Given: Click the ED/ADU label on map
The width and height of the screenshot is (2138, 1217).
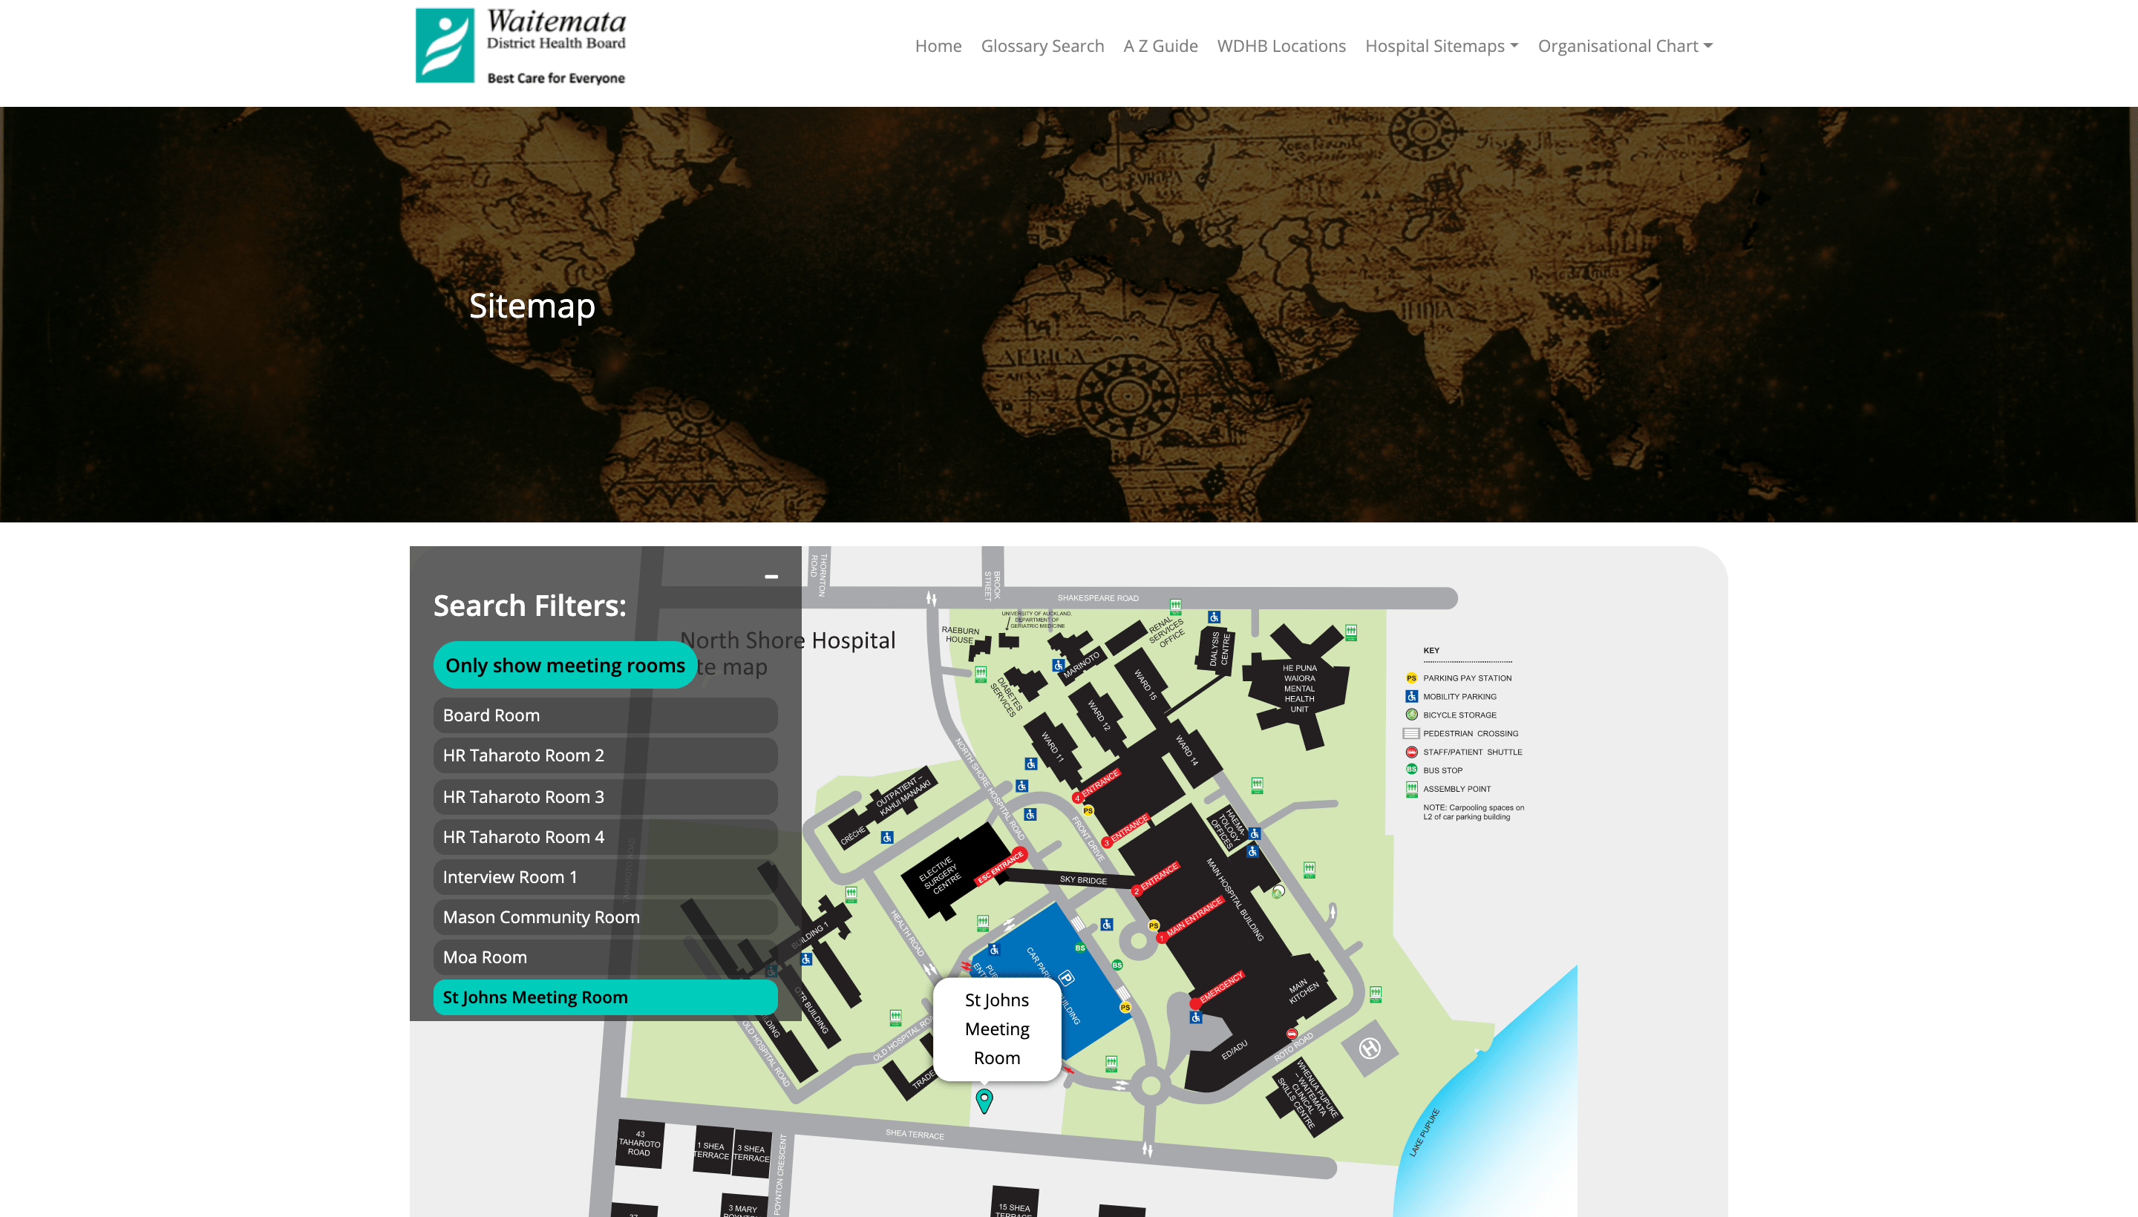Looking at the screenshot, I should 1234,1050.
